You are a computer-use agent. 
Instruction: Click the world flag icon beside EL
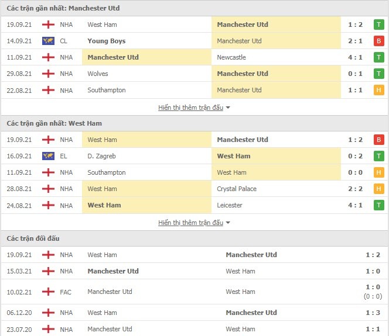pos(49,156)
